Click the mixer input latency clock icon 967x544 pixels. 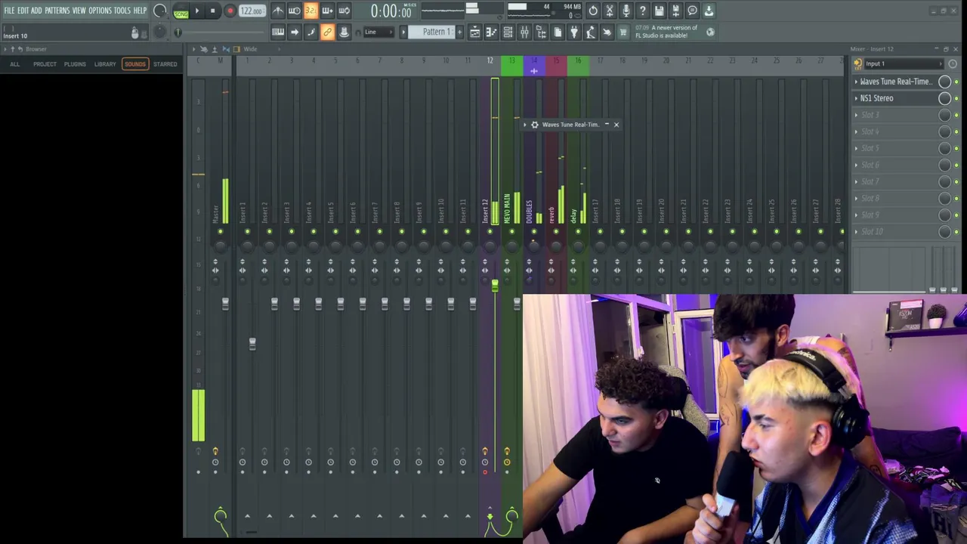(953, 64)
